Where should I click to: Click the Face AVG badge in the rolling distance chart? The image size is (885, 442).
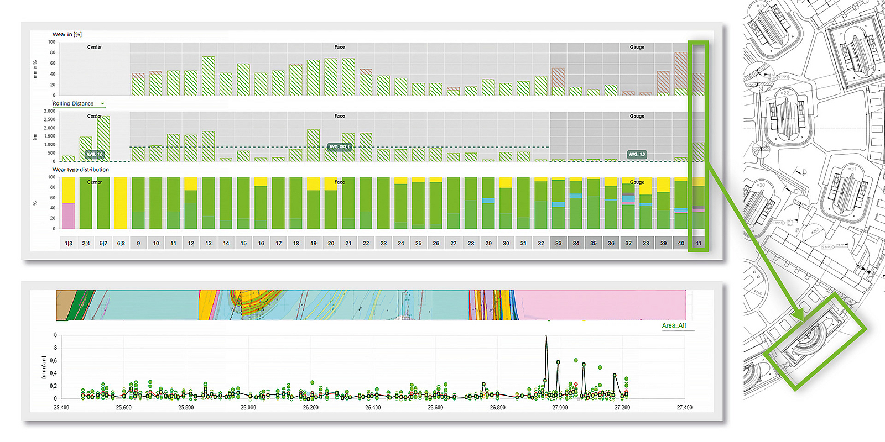339,147
